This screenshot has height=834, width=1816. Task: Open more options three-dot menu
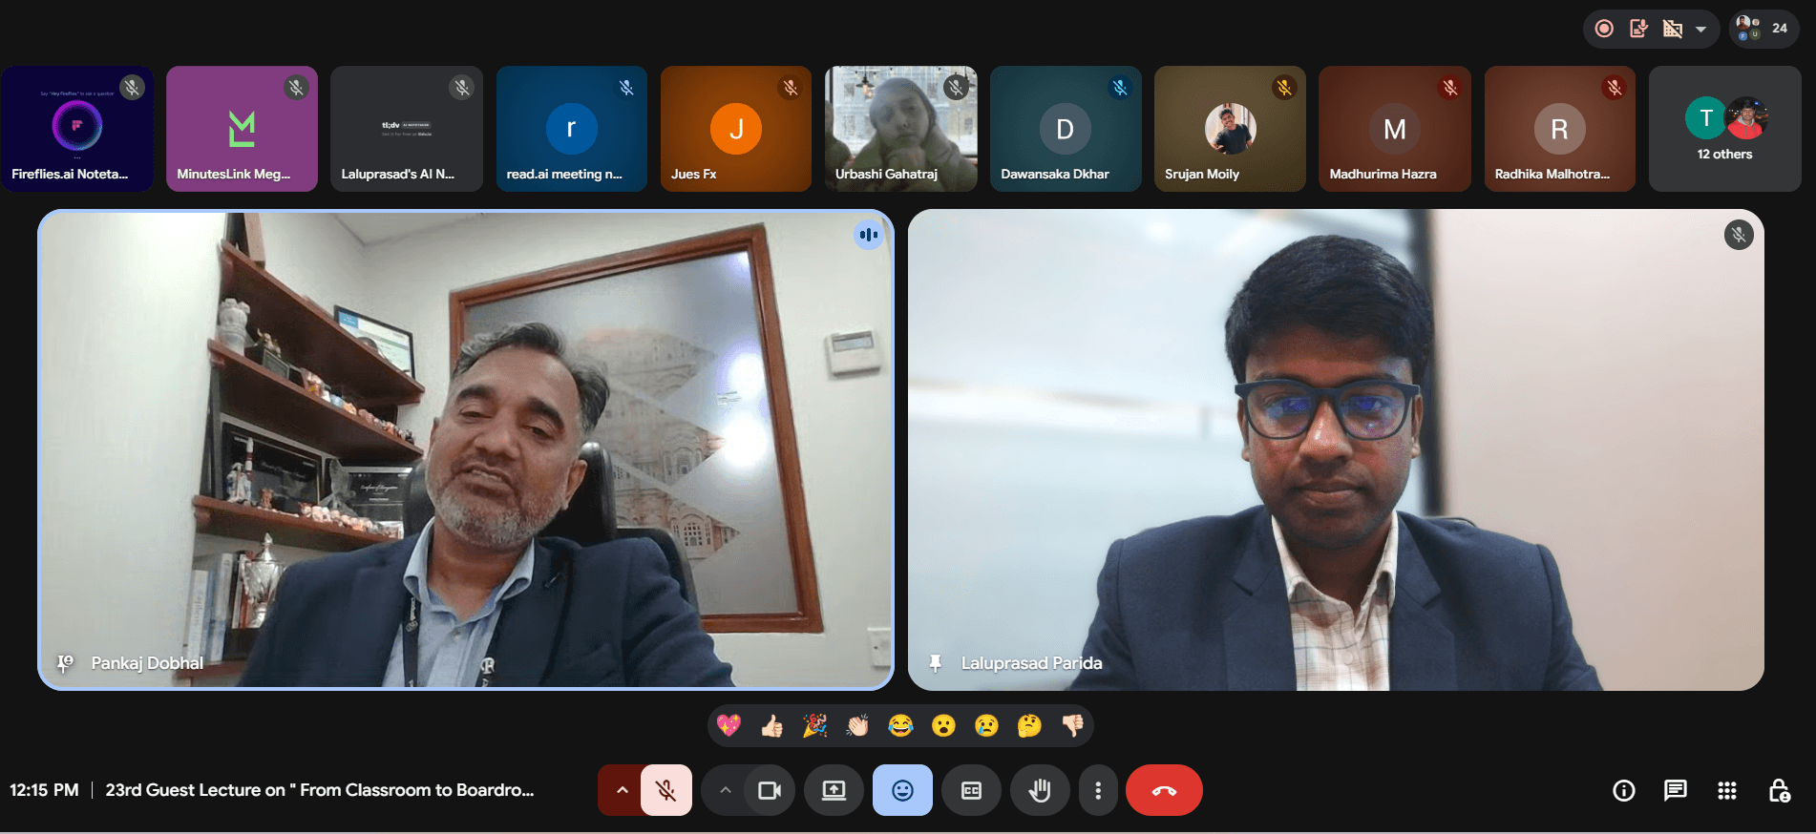pyautogui.click(x=1098, y=790)
